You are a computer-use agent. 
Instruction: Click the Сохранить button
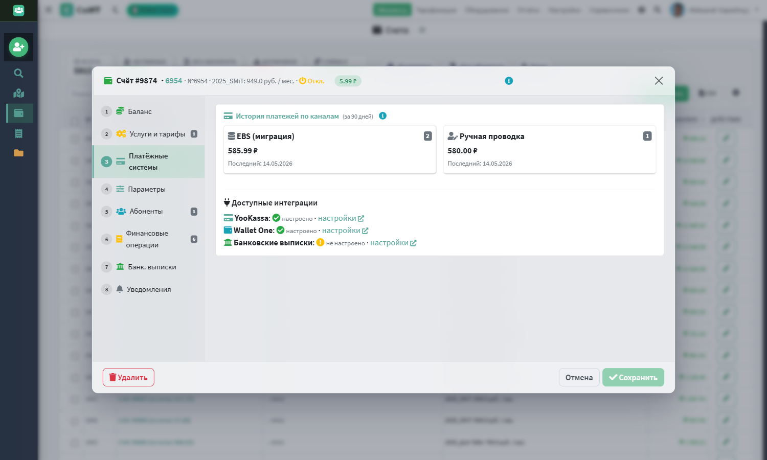coord(633,377)
